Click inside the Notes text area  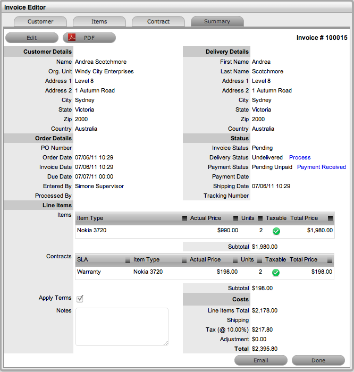click(x=122, y=327)
